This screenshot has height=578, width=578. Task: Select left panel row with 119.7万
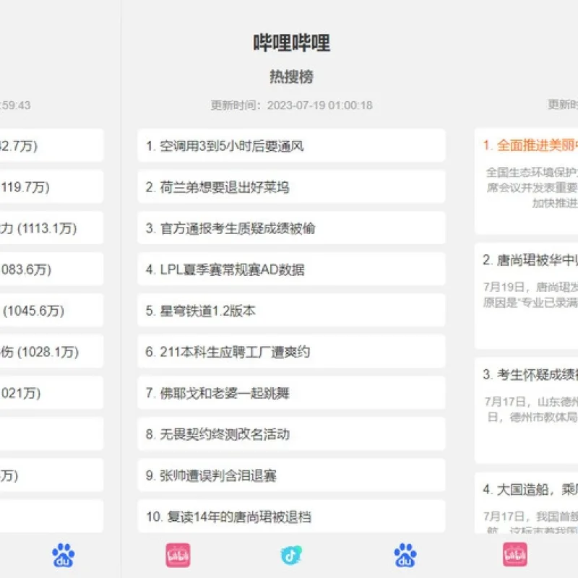point(51,187)
